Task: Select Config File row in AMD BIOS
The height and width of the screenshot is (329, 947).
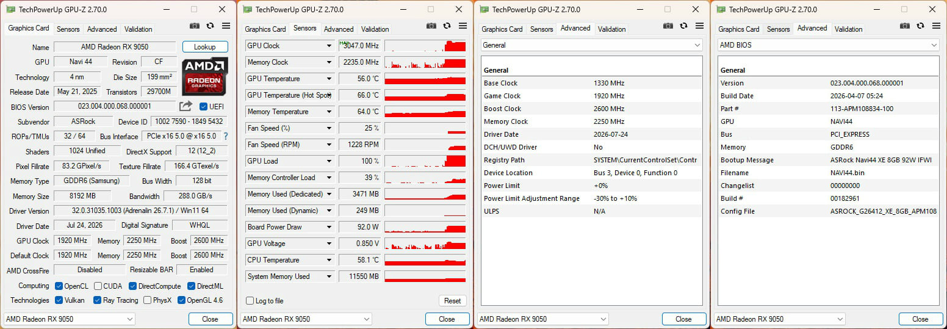Action: (828, 211)
